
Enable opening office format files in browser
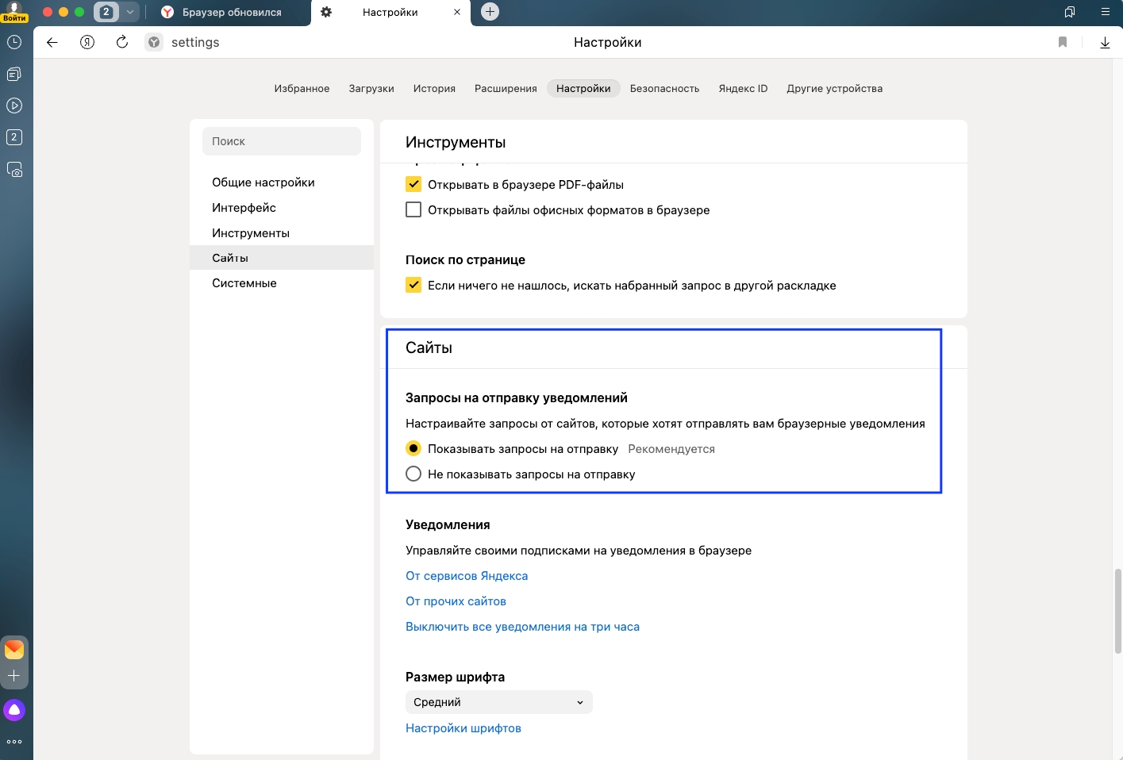413,210
